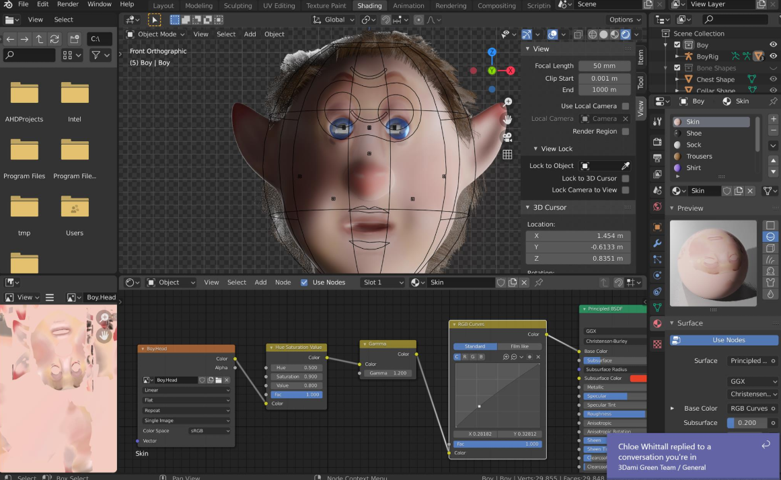Screen dimensions: 781x480
Task: Select Shoe material slot
Action: 711,133
